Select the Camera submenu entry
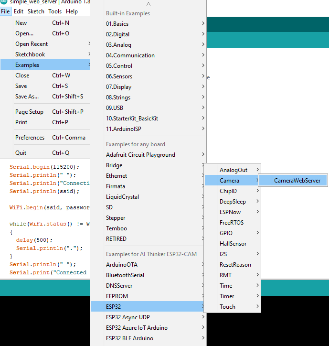Screen dimensions: 329x346 point(232,181)
